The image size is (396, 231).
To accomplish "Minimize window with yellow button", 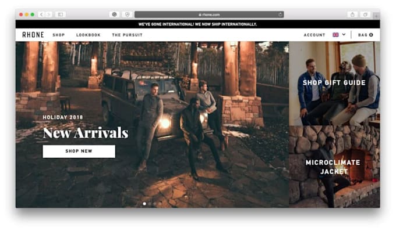I will [27, 15].
